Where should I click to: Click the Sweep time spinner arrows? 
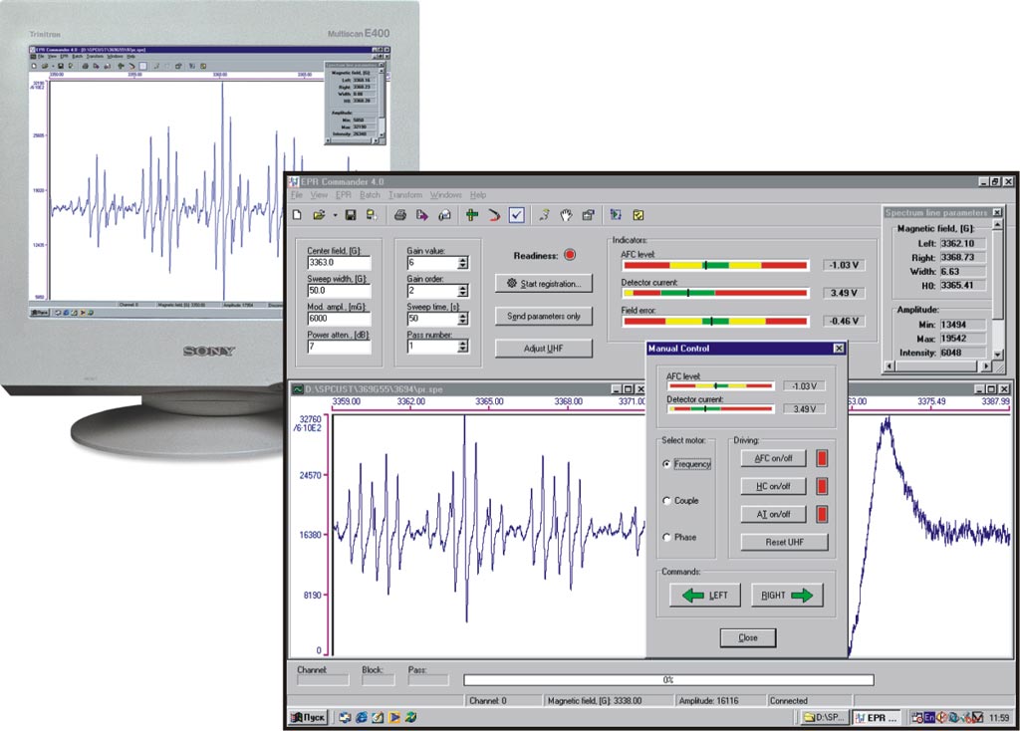point(462,319)
